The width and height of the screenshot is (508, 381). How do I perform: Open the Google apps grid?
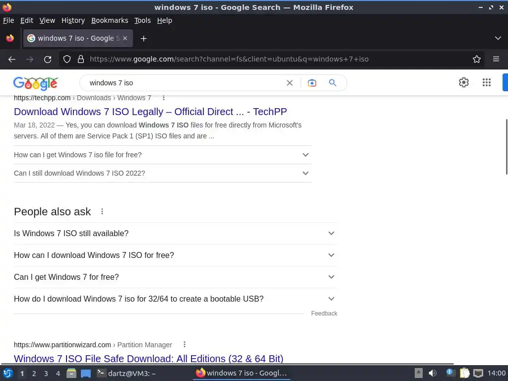tap(486, 82)
